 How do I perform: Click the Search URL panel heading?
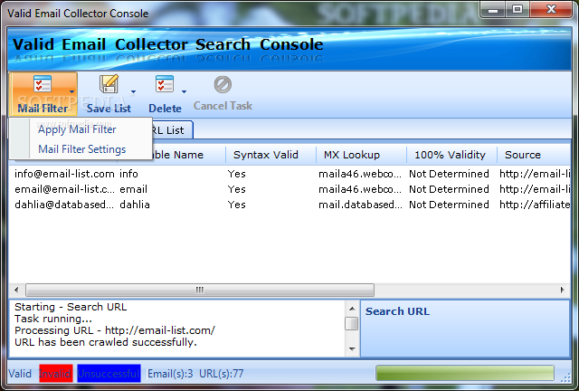398,311
